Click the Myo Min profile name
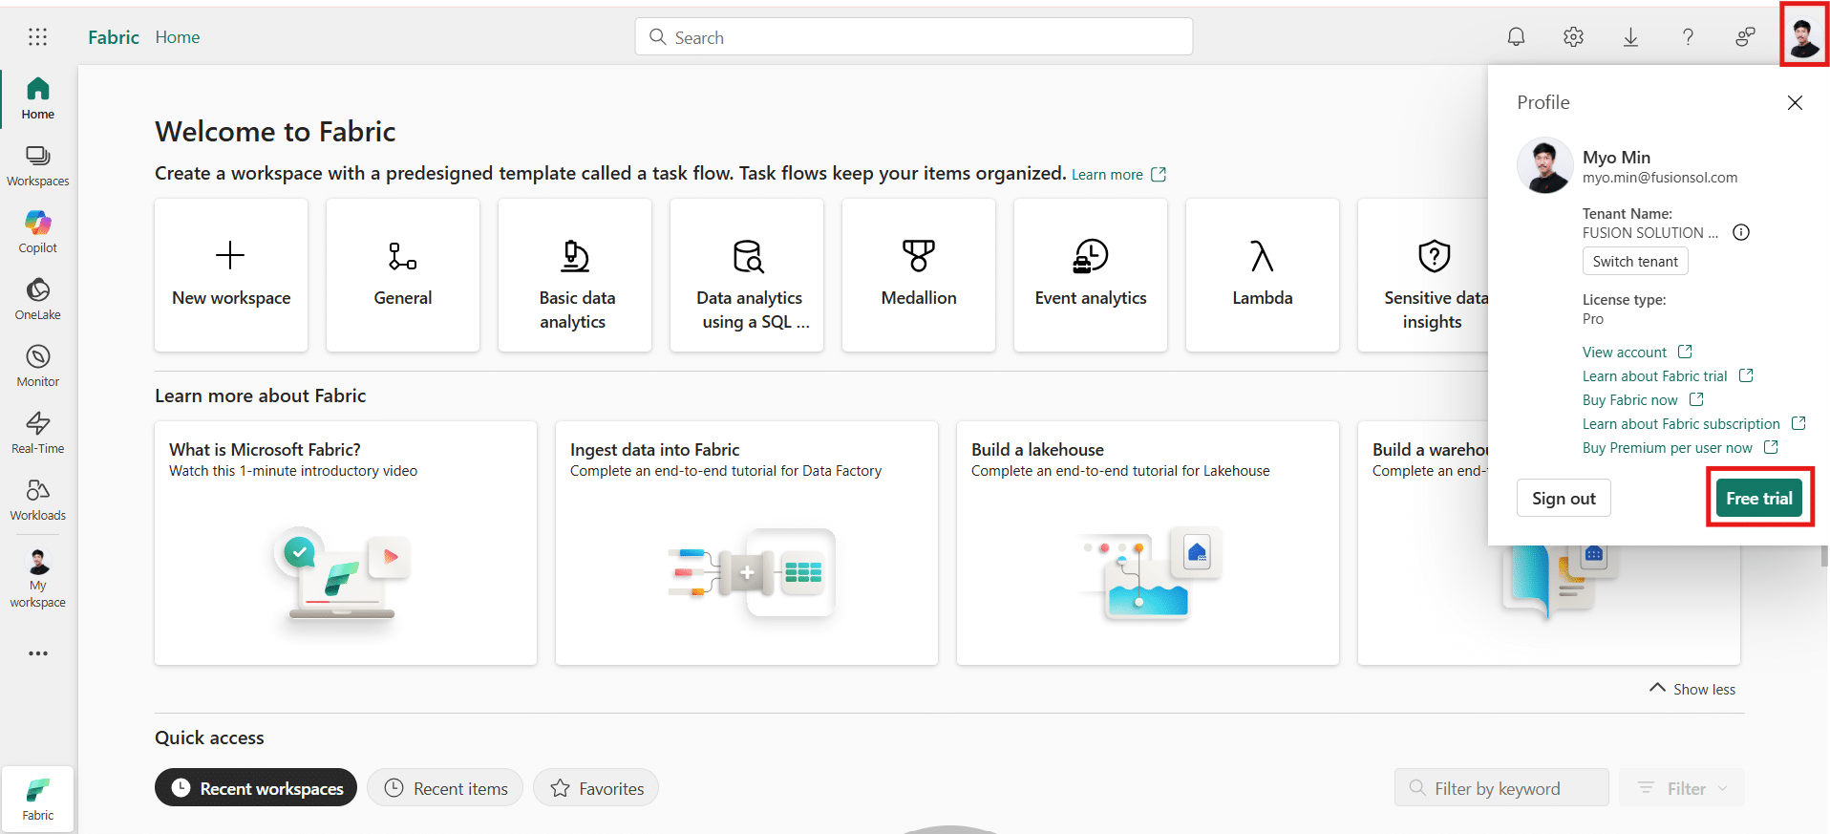The width and height of the screenshot is (1830, 834). (1616, 158)
